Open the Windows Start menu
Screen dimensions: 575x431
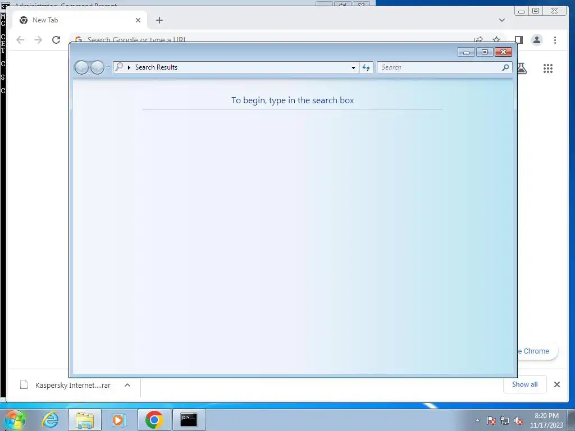[x=15, y=420]
